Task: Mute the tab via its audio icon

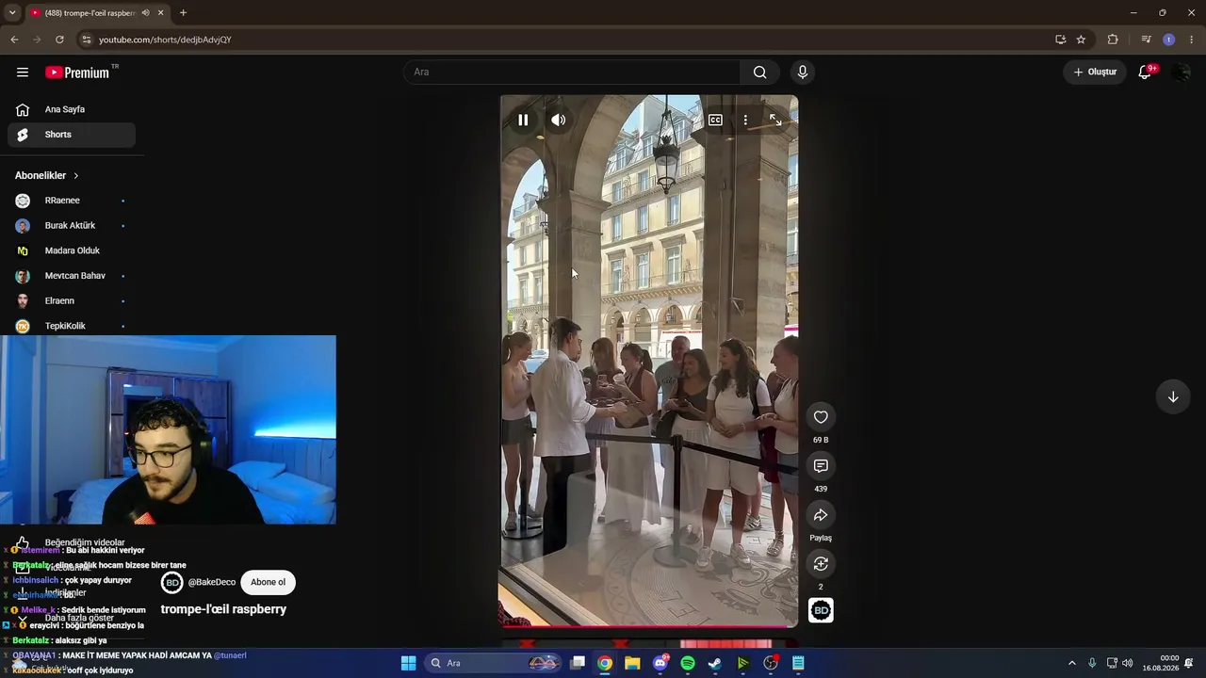Action: 145,13
